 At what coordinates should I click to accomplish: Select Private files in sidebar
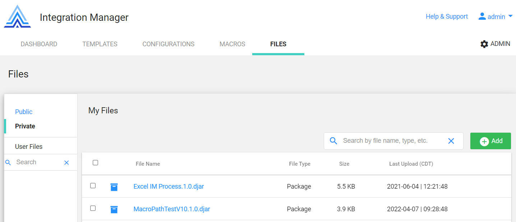(x=25, y=126)
